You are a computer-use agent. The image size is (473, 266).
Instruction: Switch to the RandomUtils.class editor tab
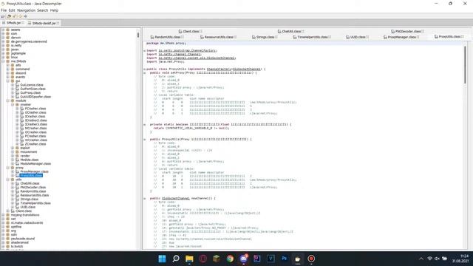pyautogui.click(x=167, y=37)
